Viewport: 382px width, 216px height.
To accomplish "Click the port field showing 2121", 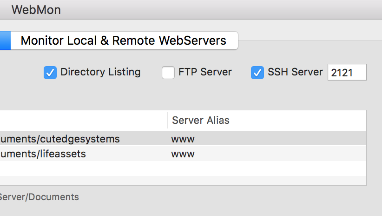I will tap(347, 73).
